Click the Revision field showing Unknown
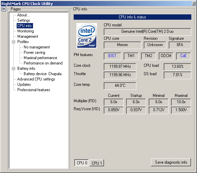This screenshot has height=173, width=197. pyautogui.click(x=155, y=45)
